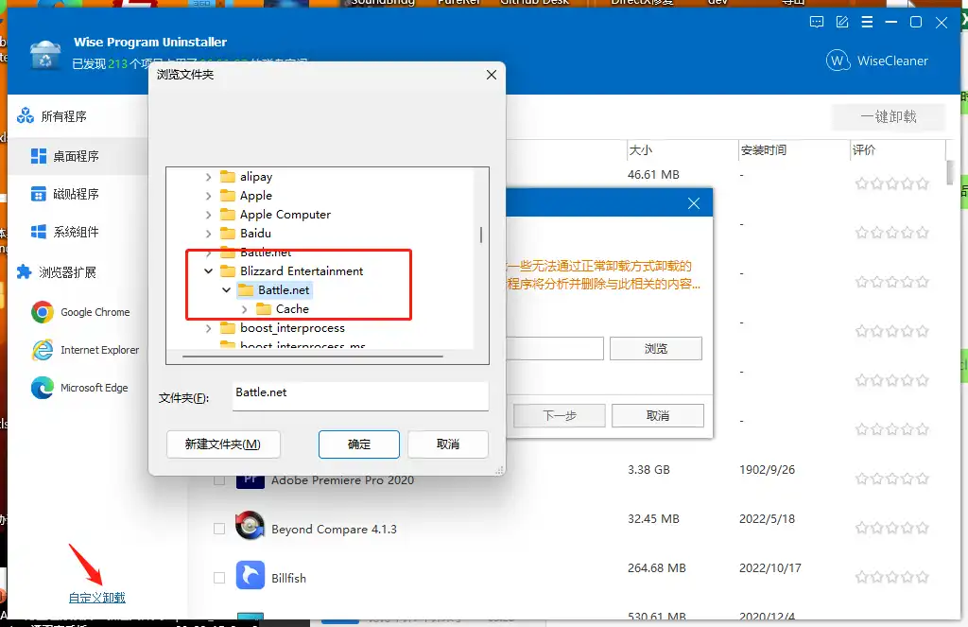Check the Adobe Premiere Pro 2020 checkbox
Image resolution: width=968 pixels, height=627 pixels.
(219, 480)
